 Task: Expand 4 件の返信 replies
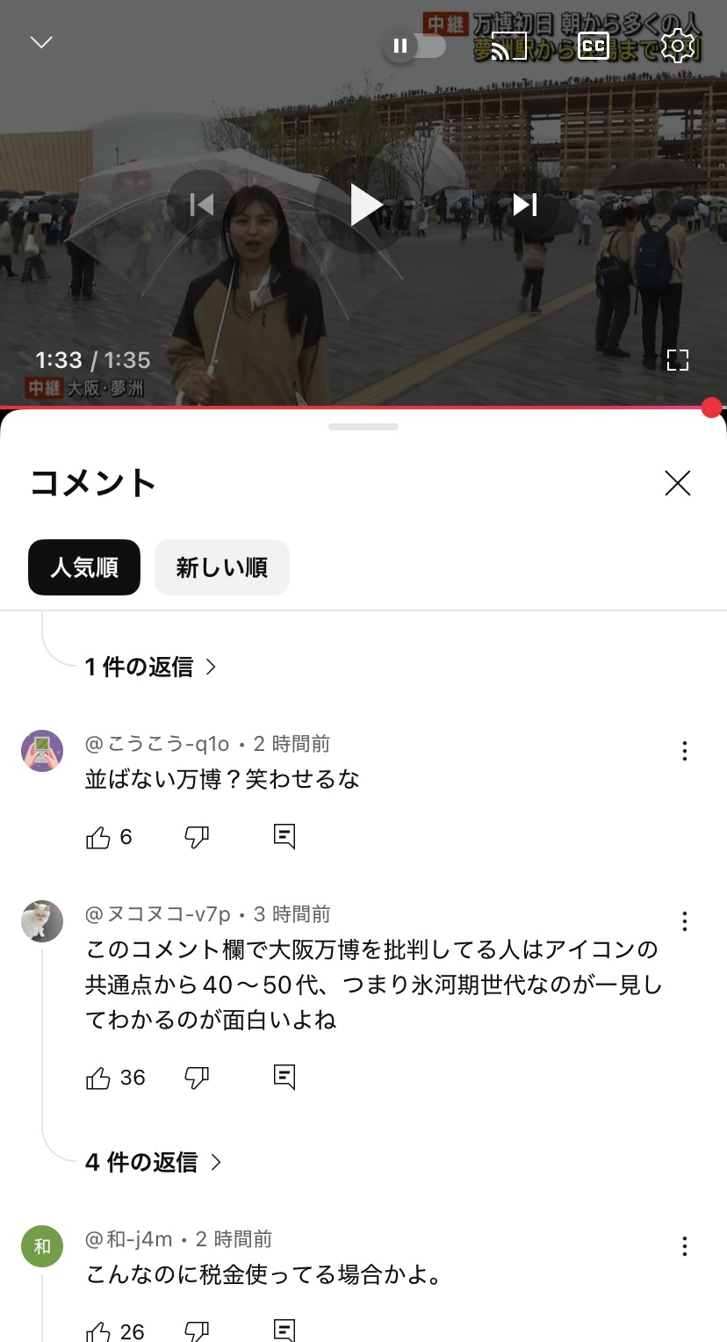[153, 1163]
